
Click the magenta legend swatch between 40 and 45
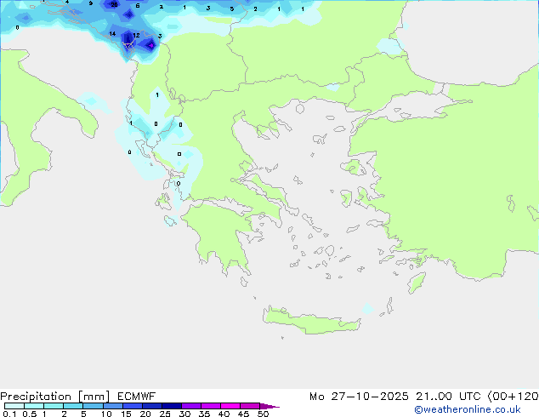[x=230, y=406]
